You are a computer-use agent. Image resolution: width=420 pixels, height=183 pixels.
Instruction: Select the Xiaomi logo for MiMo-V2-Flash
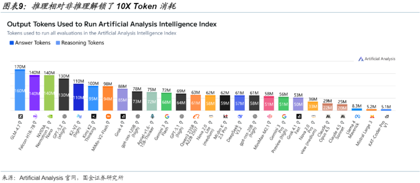[108, 116]
